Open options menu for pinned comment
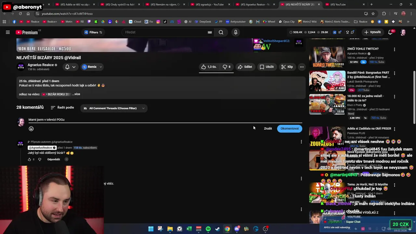Image resolution: width=416 pixels, height=234 pixels. click(301, 142)
